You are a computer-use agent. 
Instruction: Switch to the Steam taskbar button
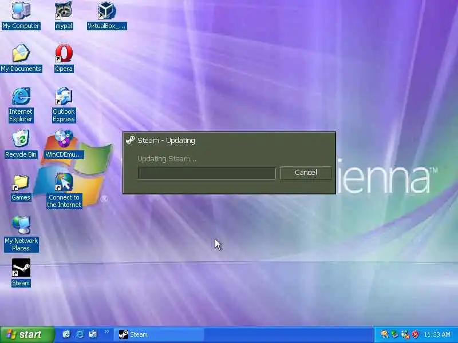[x=159, y=334]
